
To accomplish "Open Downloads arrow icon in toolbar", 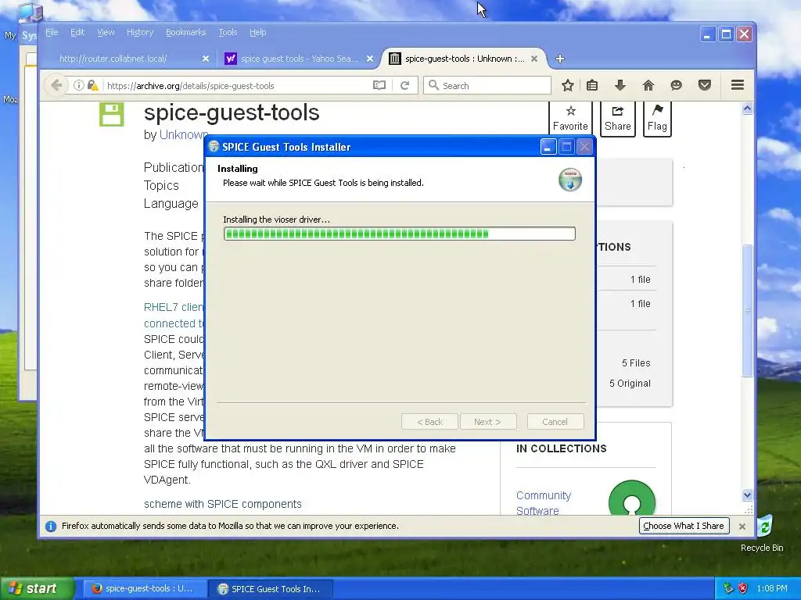I will click(x=620, y=85).
